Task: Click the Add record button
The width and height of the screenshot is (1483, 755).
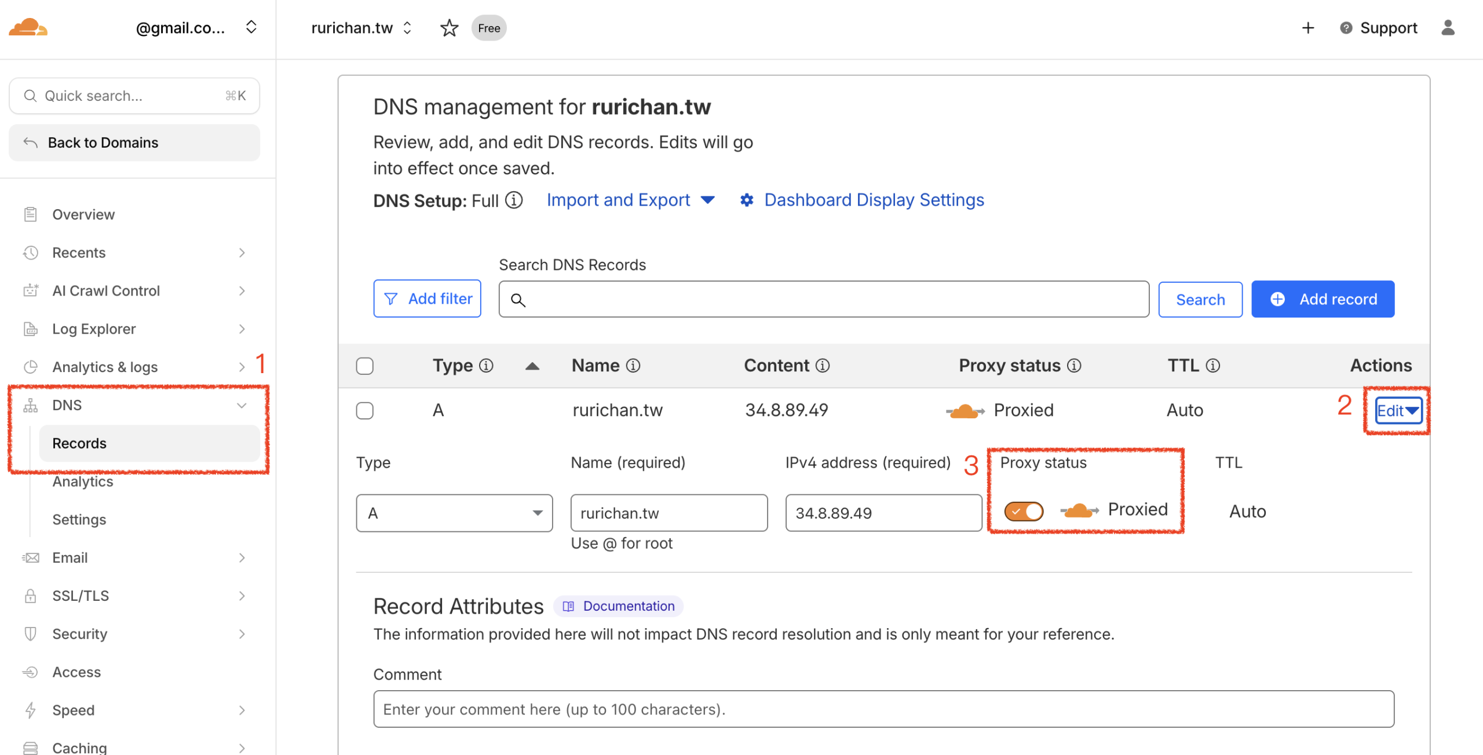Action: pos(1323,299)
